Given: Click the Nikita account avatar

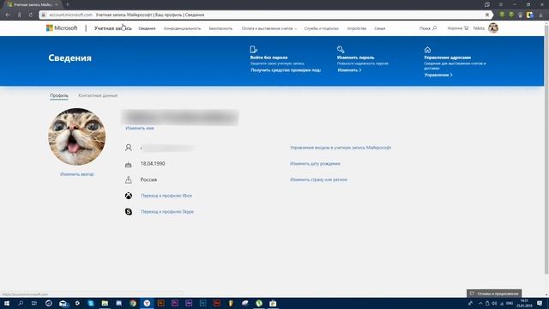Looking at the screenshot, I should click(493, 28).
